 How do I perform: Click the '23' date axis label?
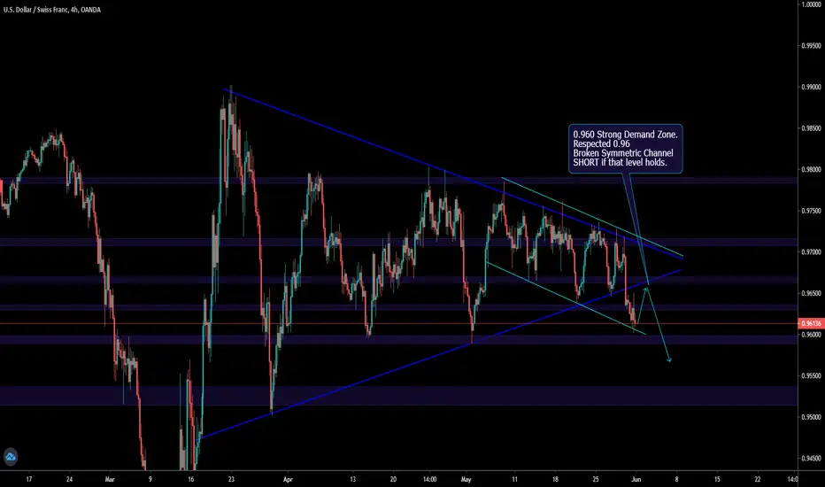231,479
